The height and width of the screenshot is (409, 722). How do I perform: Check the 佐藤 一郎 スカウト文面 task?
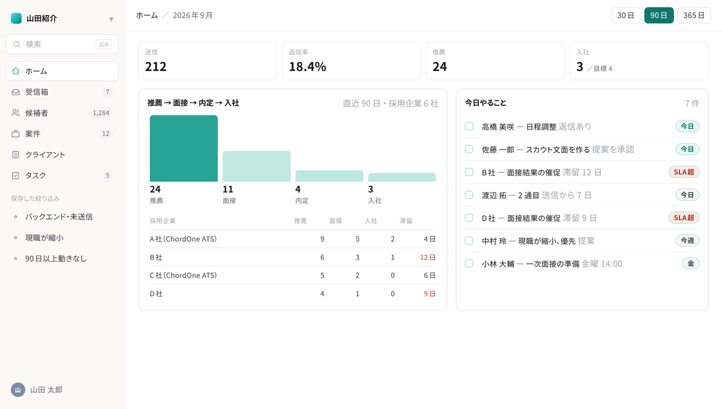[x=469, y=149]
